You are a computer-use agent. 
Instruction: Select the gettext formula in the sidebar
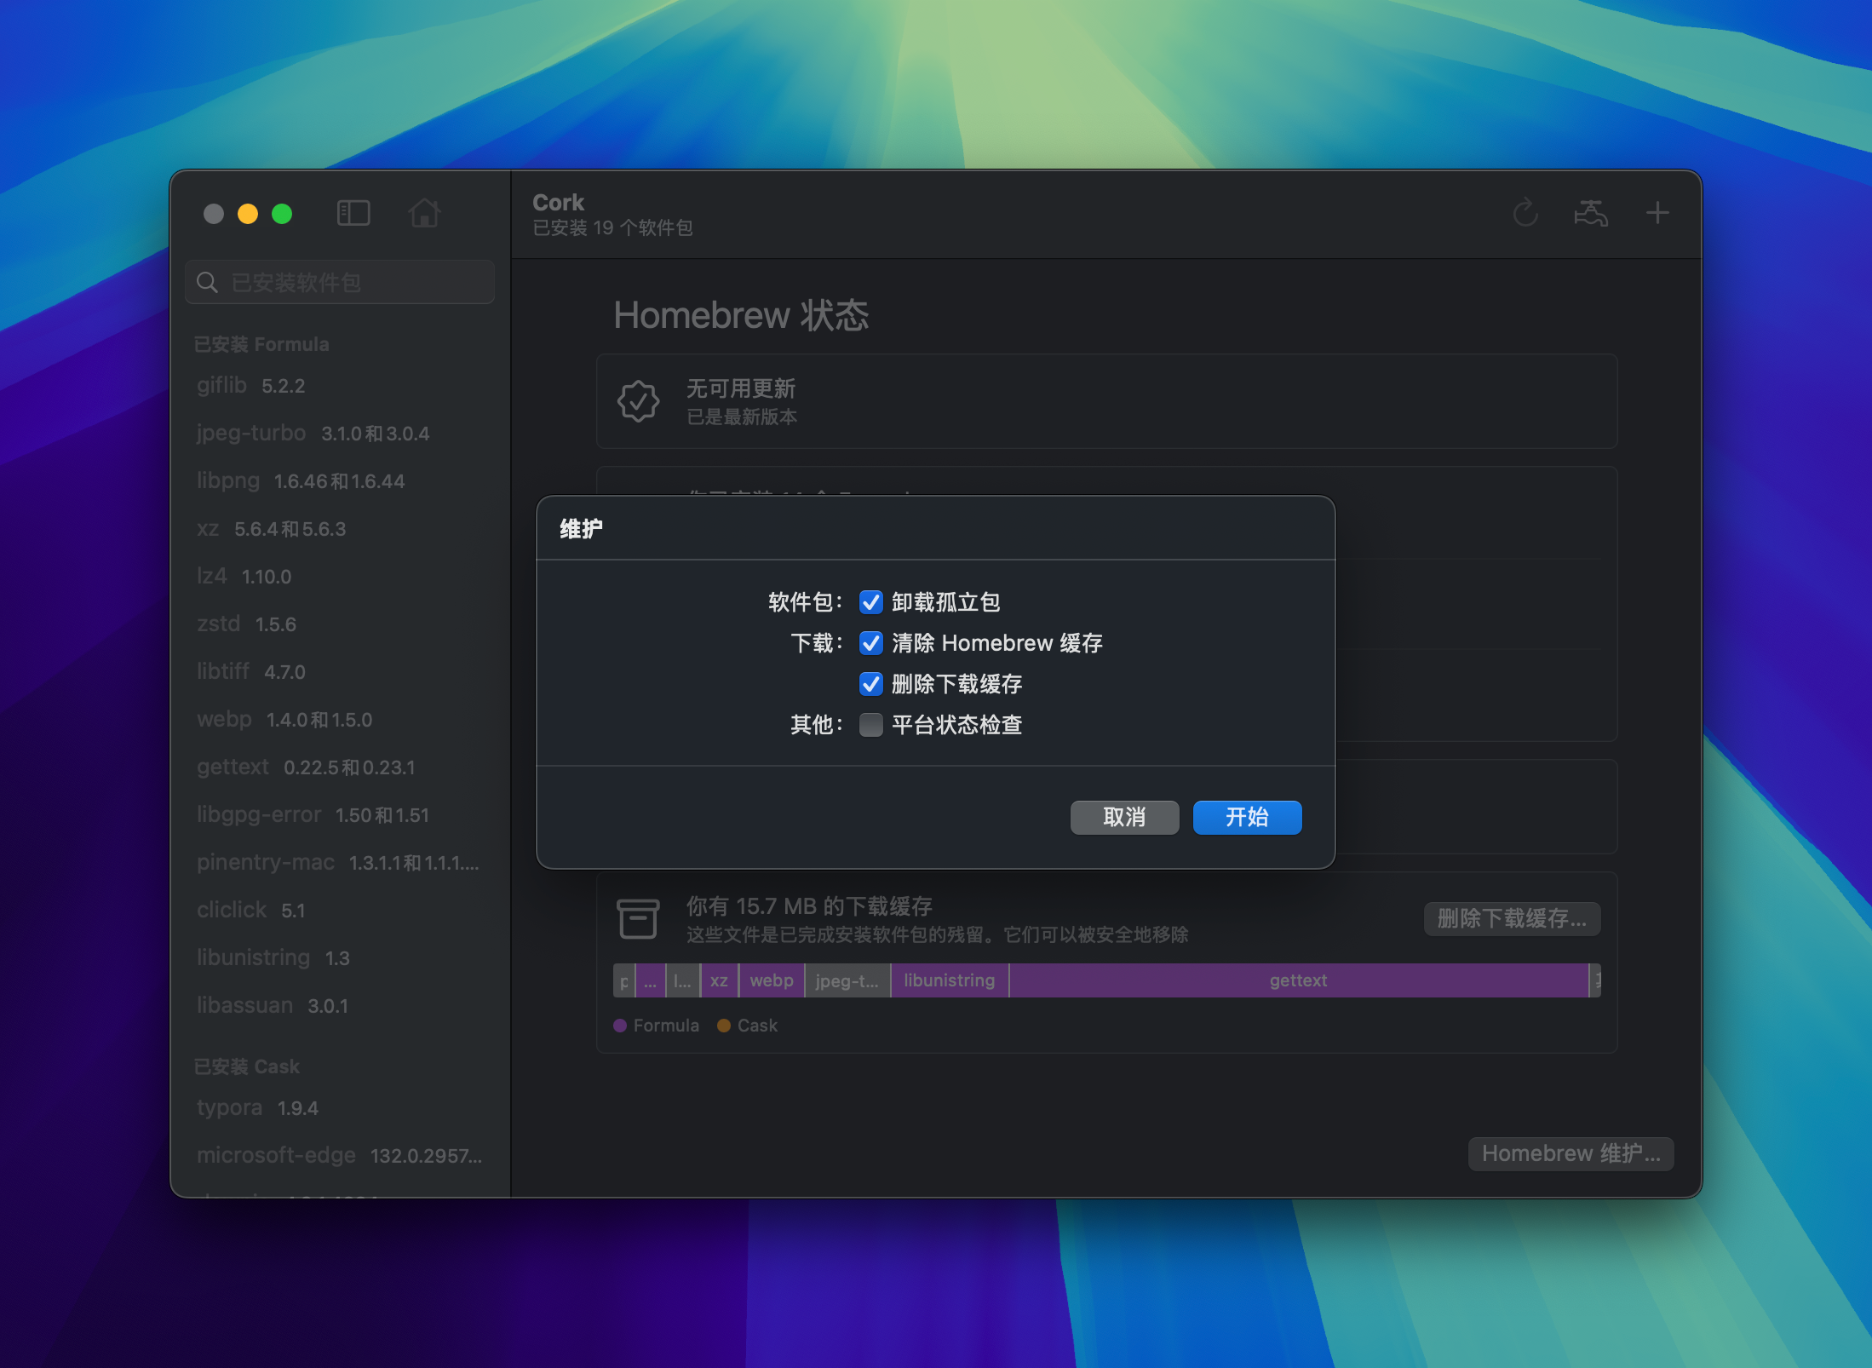coord(340,767)
